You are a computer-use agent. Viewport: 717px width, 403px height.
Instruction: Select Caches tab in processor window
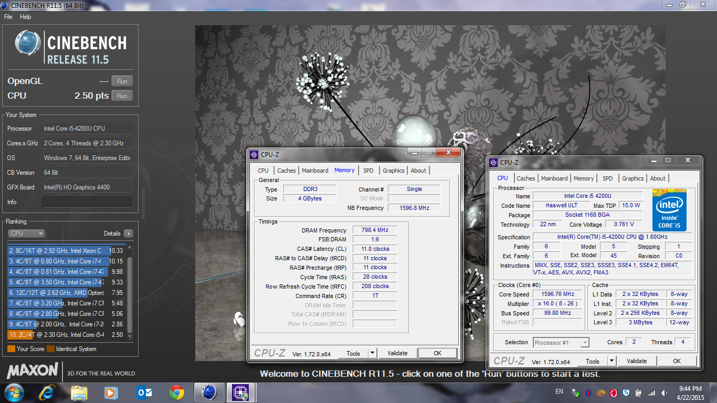(x=526, y=178)
